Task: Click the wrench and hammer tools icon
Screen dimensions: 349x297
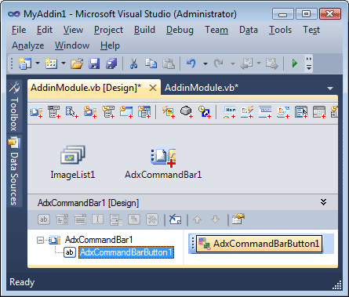Action: (x=152, y=219)
